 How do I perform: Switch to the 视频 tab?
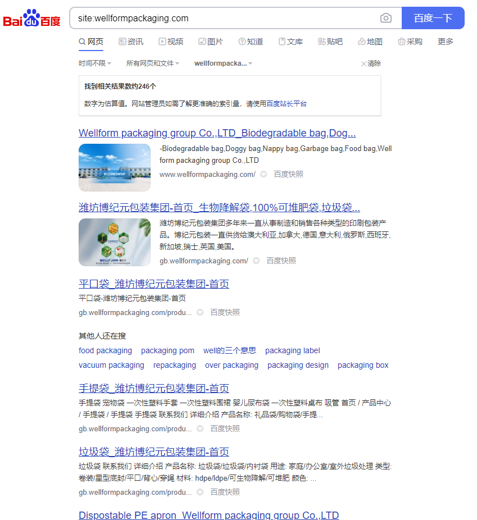pos(171,42)
